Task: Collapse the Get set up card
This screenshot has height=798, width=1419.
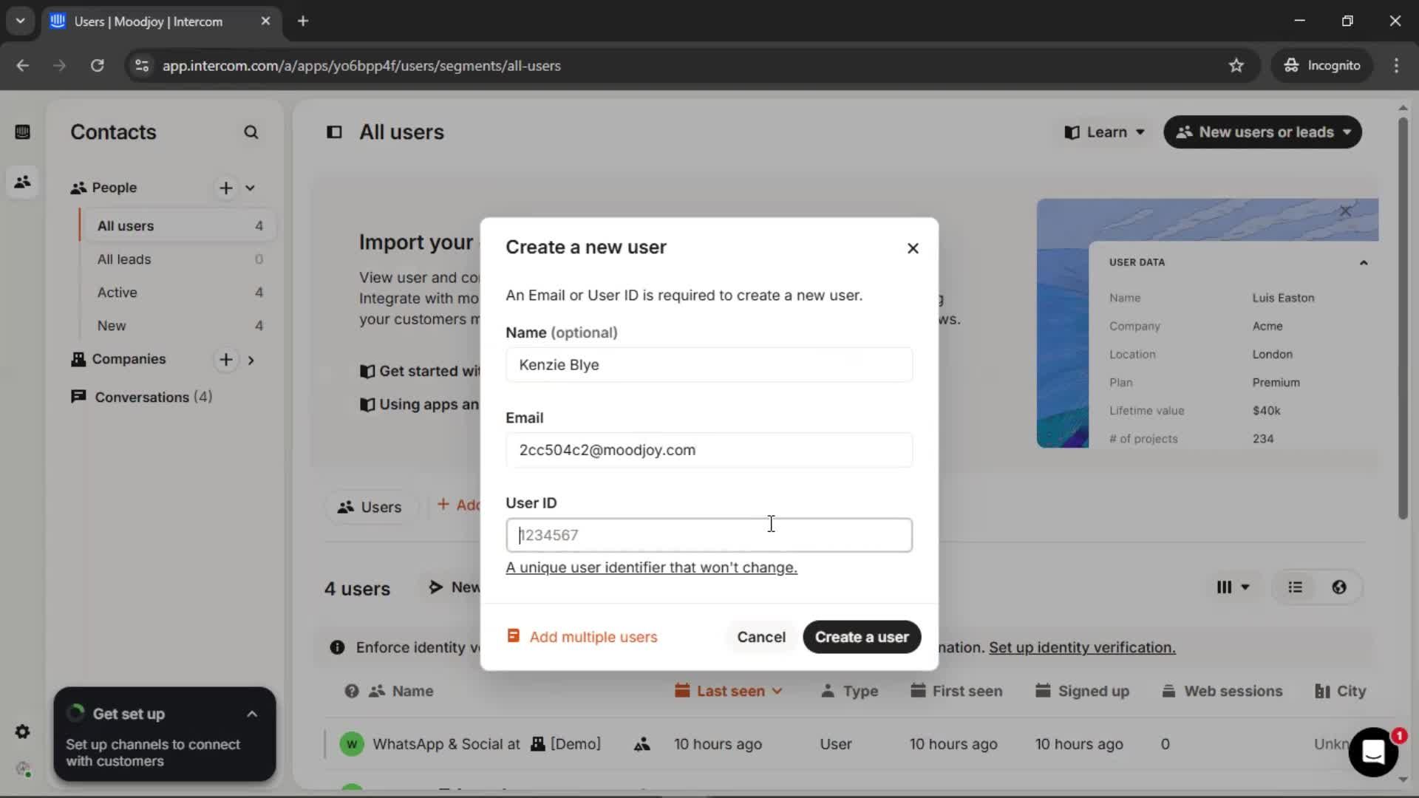Action: [x=252, y=714]
